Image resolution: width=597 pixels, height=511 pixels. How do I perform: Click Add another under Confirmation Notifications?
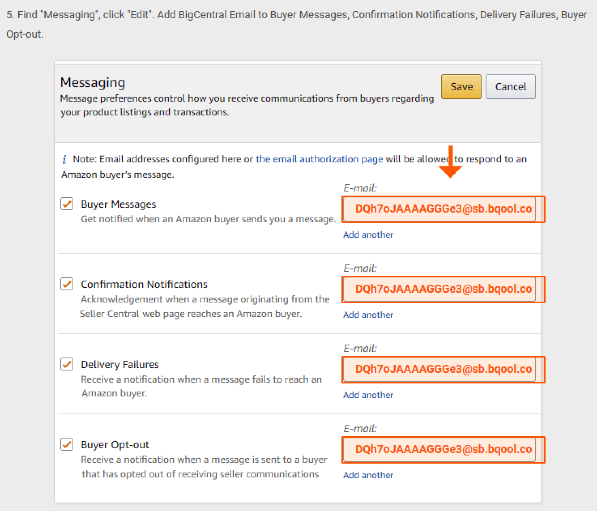pyautogui.click(x=368, y=315)
